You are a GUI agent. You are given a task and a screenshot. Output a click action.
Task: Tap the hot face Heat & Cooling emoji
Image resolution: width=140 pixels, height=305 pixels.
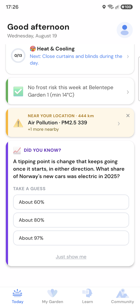[33, 49]
